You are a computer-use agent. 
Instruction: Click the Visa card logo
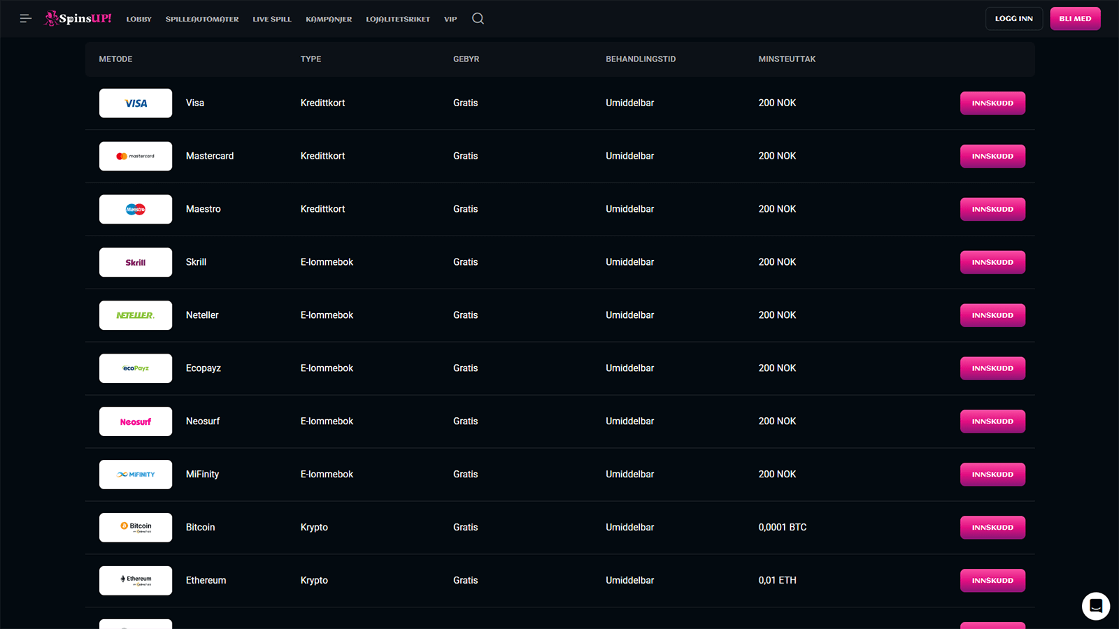tap(136, 103)
